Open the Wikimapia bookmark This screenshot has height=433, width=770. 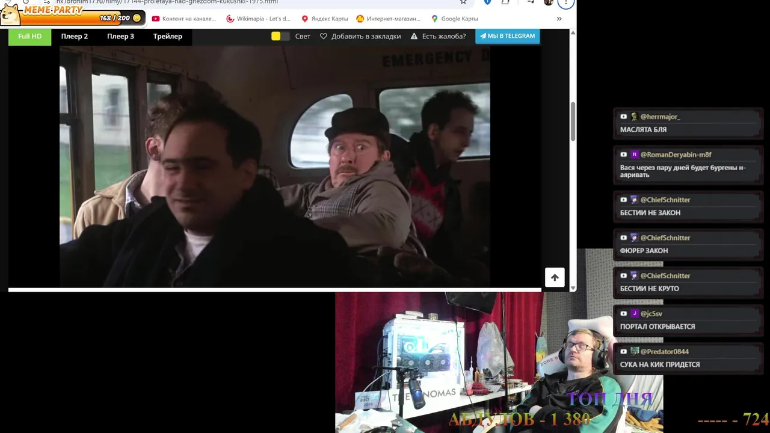[x=258, y=19]
